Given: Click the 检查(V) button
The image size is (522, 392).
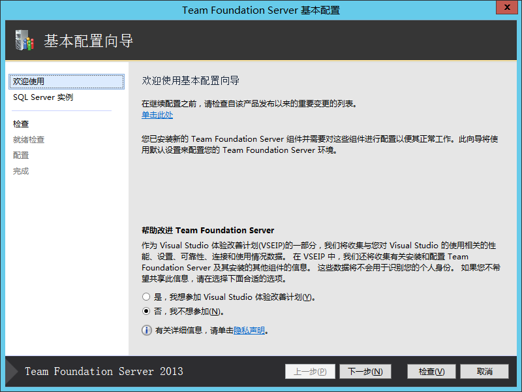Looking at the screenshot, I should 431,371.
